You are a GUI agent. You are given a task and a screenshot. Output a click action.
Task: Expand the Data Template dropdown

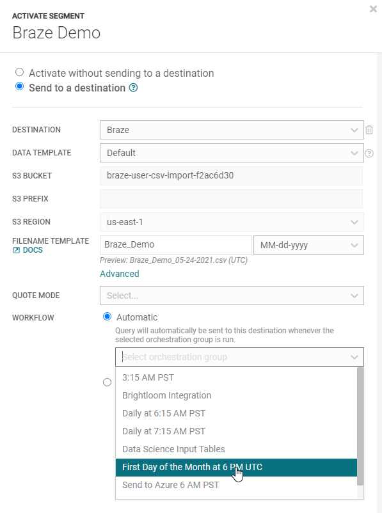tap(232, 153)
